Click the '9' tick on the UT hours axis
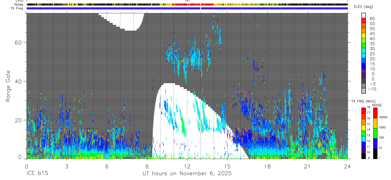This screenshot has height=180, width=391. [147, 166]
